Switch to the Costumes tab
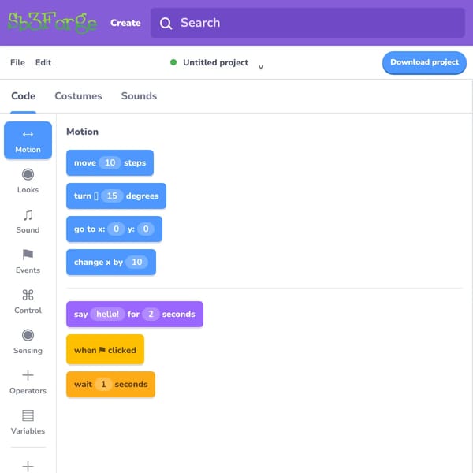This screenshot has width=473, height=473. pos(78,96)
